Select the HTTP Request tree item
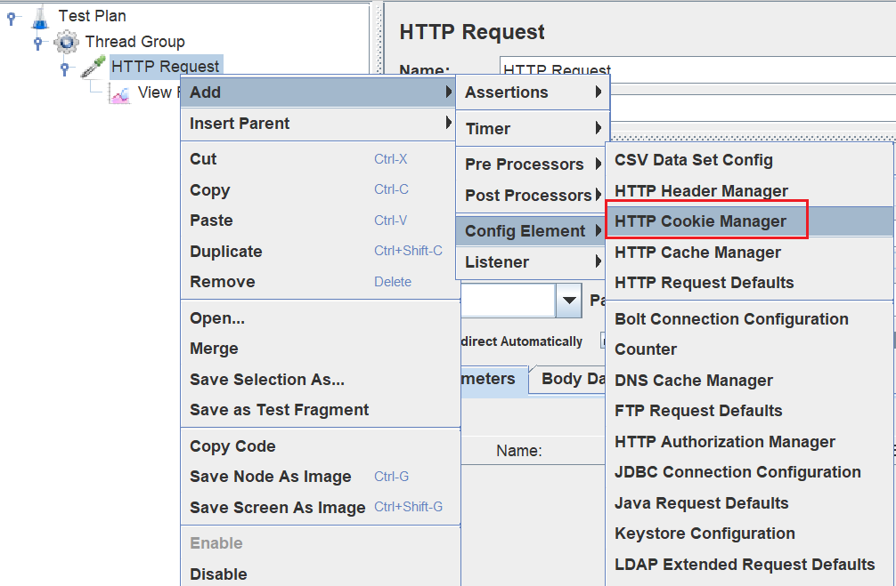896x586 pixels. click(165, 66)
